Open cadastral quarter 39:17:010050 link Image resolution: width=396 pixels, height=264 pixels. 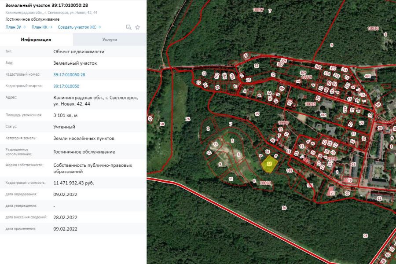(66, 86)
